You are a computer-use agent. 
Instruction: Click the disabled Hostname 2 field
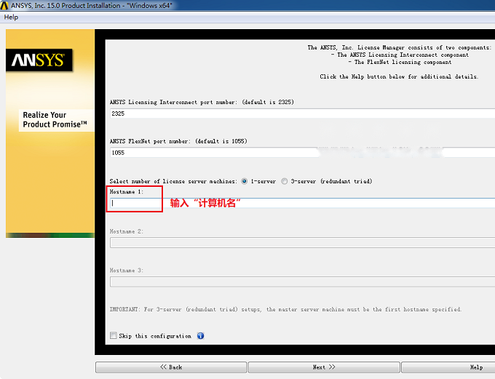pos(302,243)
